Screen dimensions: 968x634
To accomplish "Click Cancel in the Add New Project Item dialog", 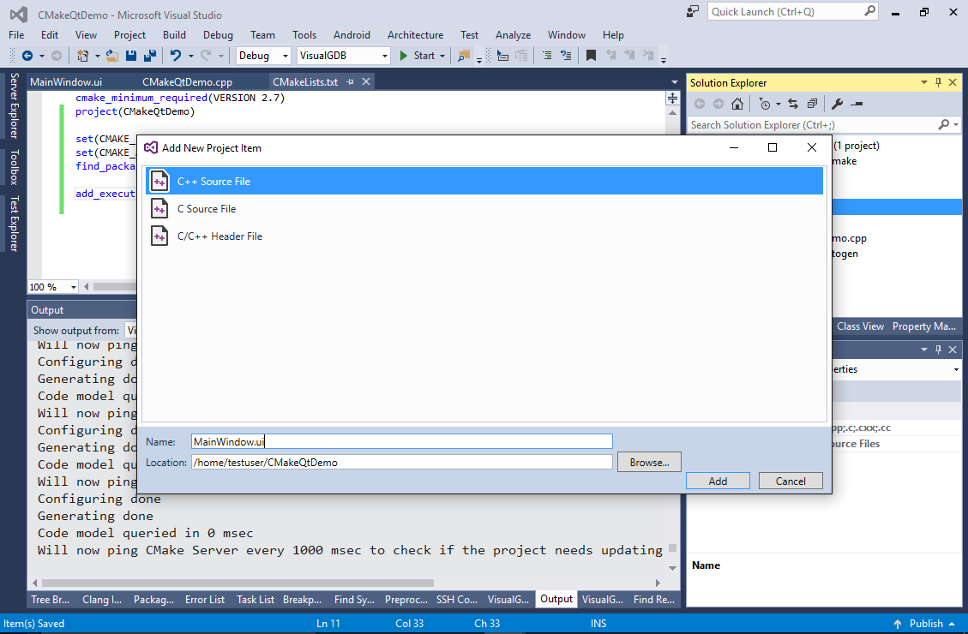I will point(791,481).
